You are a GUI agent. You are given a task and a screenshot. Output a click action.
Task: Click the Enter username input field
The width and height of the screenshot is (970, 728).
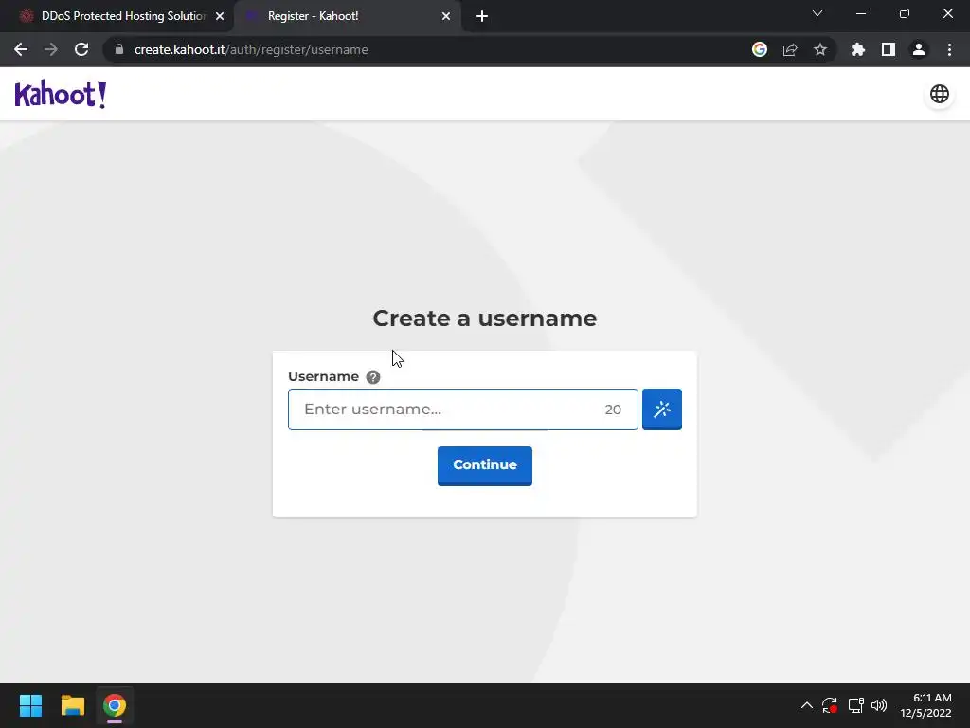[462, 409]
